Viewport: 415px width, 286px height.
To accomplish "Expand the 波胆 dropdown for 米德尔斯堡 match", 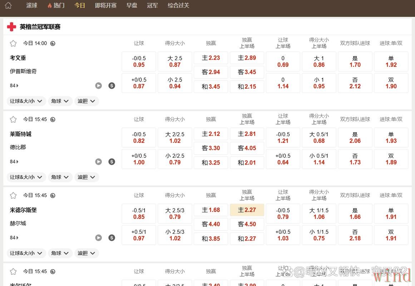I will 87,253.
